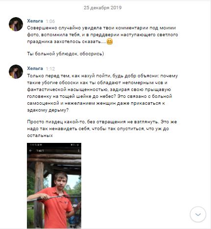Open Хельга's avatar on the 1:06 message

tap(16, 24)
